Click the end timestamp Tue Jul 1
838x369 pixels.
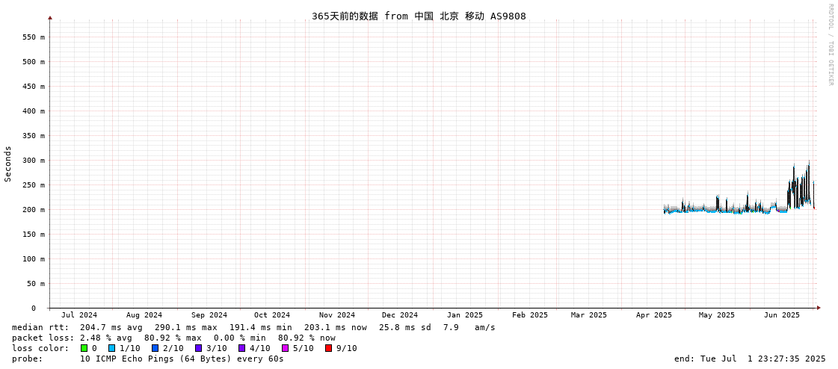click(x=751, y=359)
